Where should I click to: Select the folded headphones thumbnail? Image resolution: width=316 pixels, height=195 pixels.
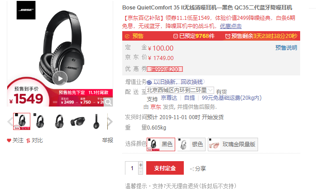[x=78, y=121]
